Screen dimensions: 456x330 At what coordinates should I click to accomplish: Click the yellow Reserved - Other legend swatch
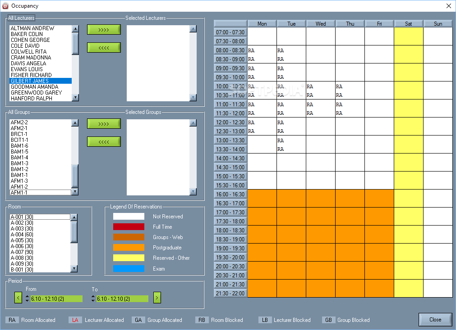point(129,258)
